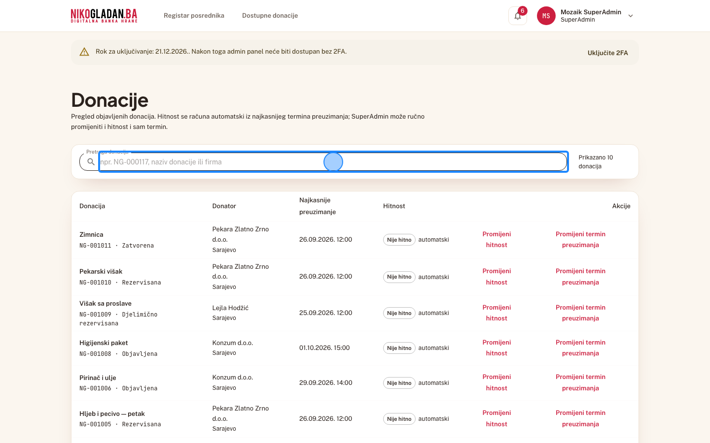
Task: Click the 2FA warning triangle icon
Action: pyautogui.click(x=84, y=52)
